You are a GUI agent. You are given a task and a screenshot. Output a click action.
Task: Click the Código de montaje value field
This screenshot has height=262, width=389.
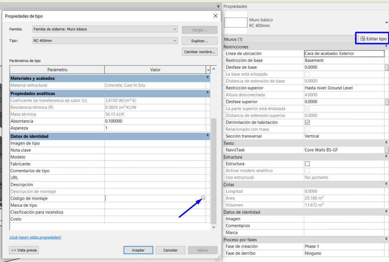coord(153,198)
